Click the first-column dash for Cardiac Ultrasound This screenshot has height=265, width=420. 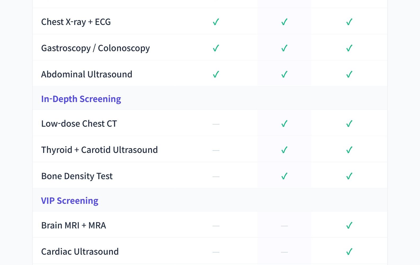pos(216,252)
